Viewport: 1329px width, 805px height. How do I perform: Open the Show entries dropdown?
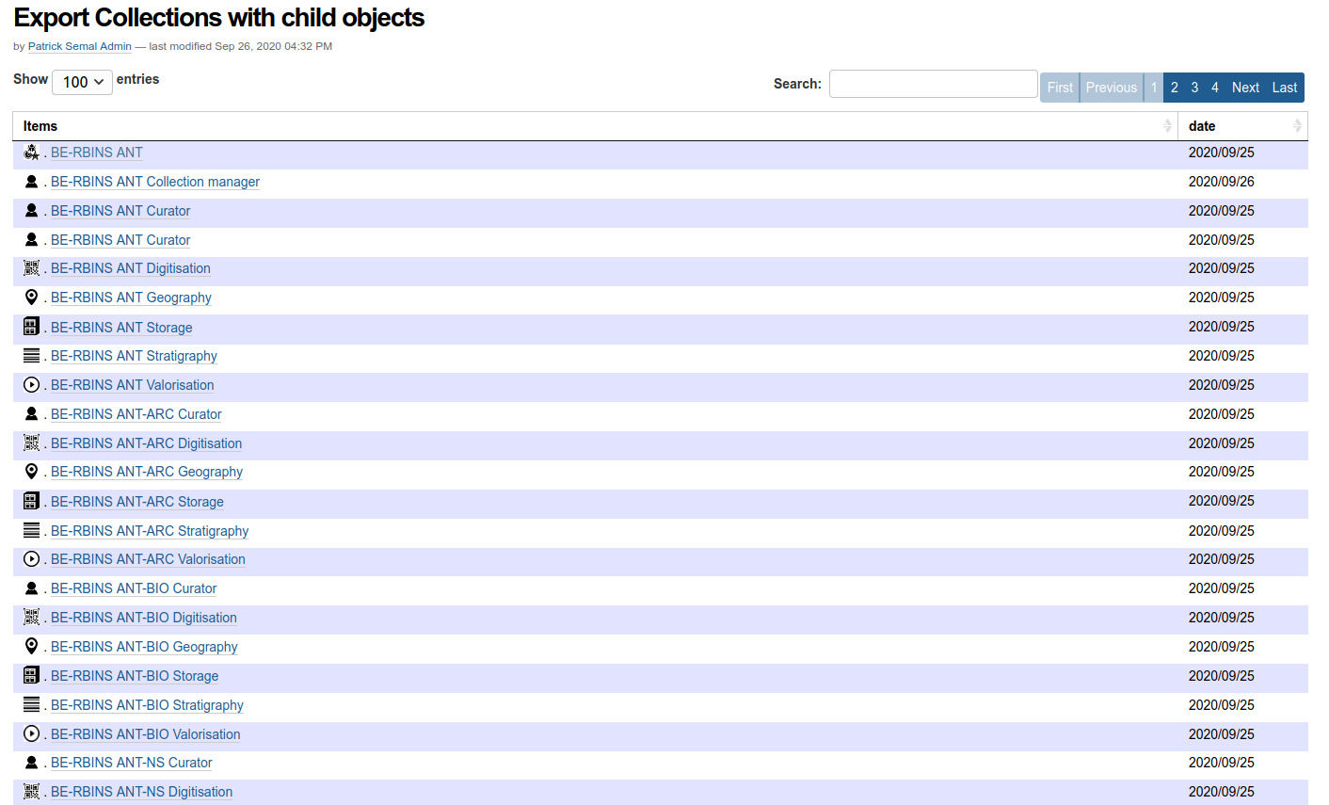83,82
